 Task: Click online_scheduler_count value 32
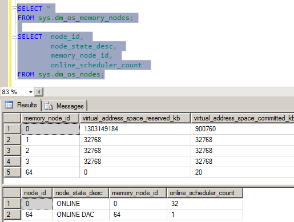pos(205,204)
